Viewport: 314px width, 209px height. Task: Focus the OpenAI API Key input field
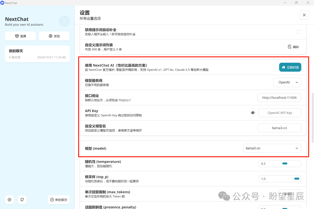[x=280, y=113]
